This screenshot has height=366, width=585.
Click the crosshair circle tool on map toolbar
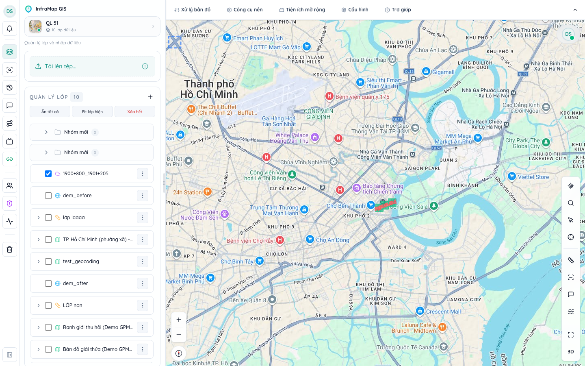571,237
